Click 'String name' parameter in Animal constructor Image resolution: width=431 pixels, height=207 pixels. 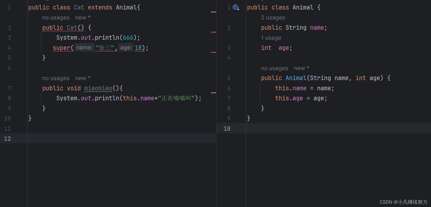pos(329,78)
